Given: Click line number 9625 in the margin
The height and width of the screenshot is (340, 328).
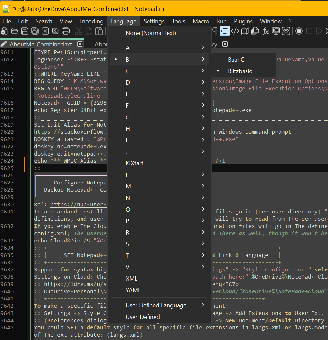Looking at the screenshot, I should (7, 168).
